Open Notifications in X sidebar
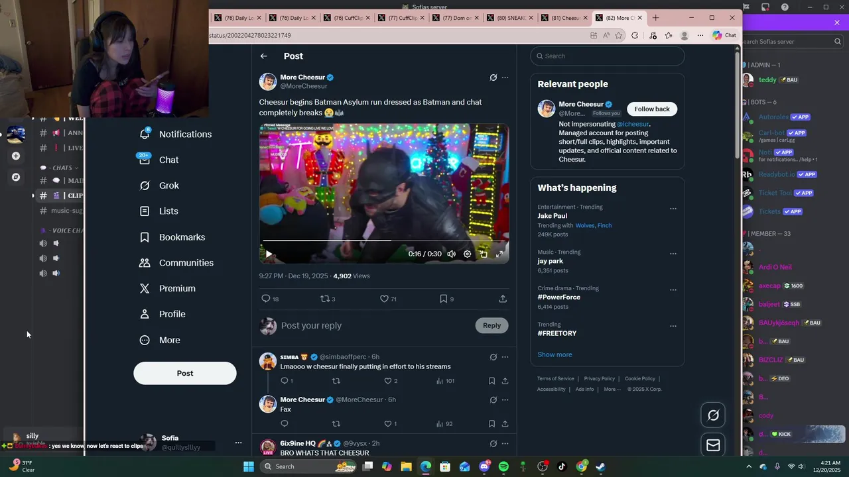 (175, 134)
